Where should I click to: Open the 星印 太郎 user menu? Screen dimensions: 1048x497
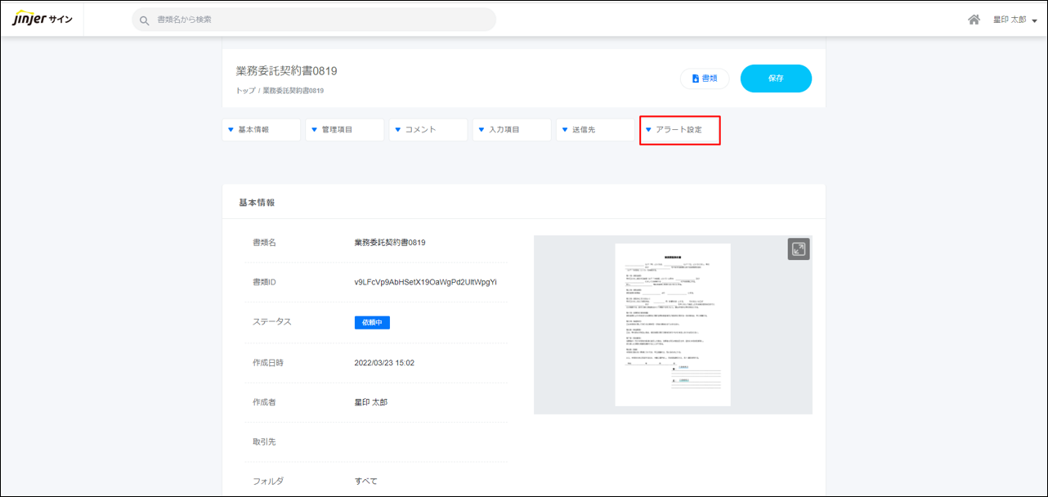(x=1014, y=20)
